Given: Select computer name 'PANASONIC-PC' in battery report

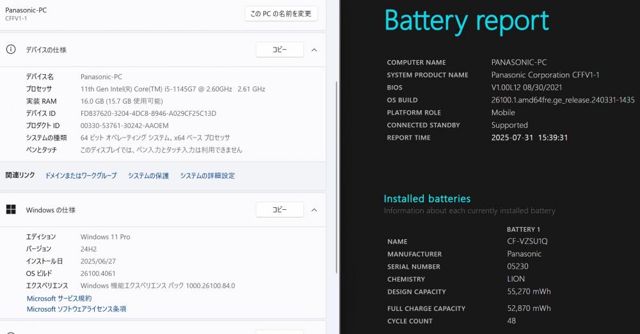Looking at the screenshot, I should 519,63.
